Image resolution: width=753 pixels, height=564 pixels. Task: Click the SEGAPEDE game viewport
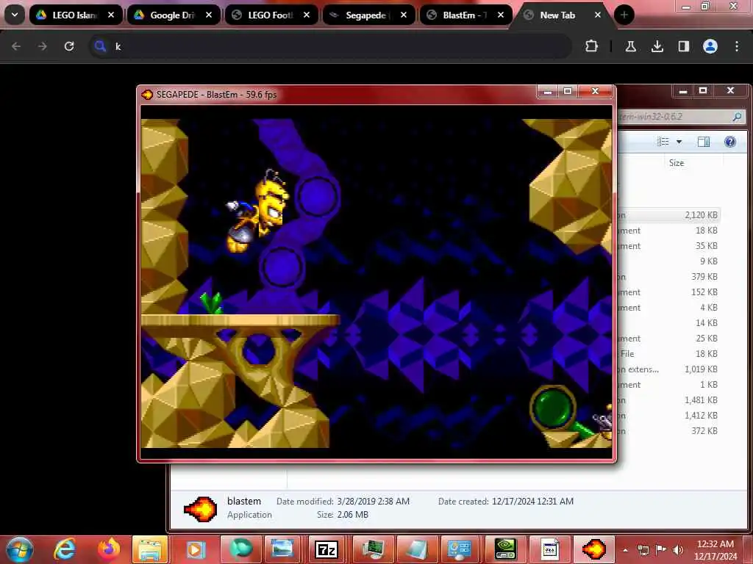pos(376,283)
